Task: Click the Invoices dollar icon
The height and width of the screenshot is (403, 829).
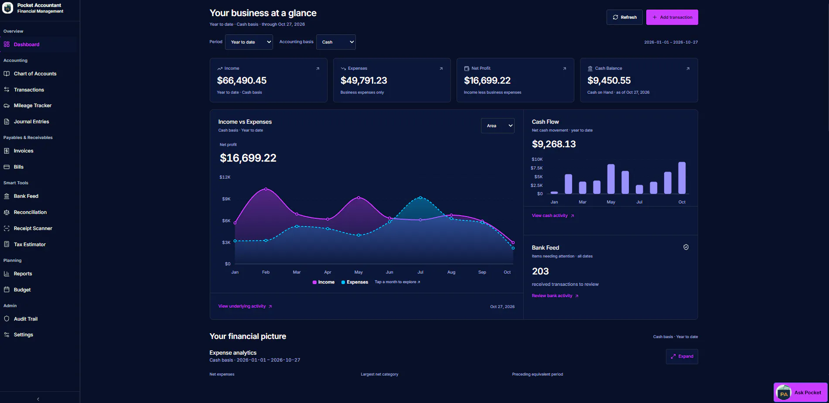Action: click(7, 151)
